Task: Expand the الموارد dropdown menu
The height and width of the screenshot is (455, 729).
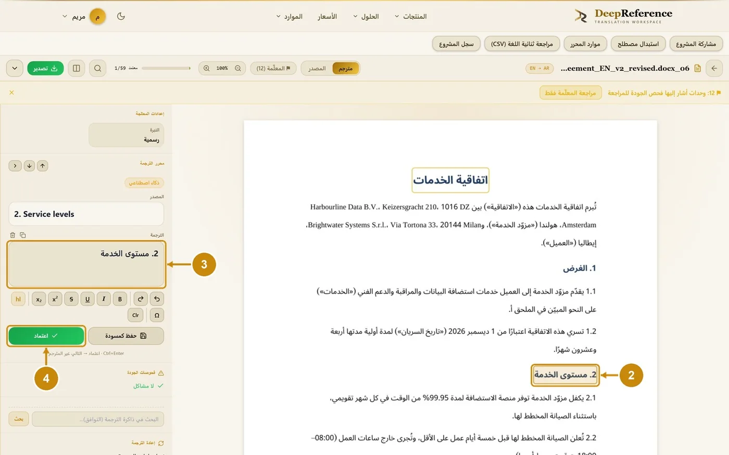Action: 290,17
